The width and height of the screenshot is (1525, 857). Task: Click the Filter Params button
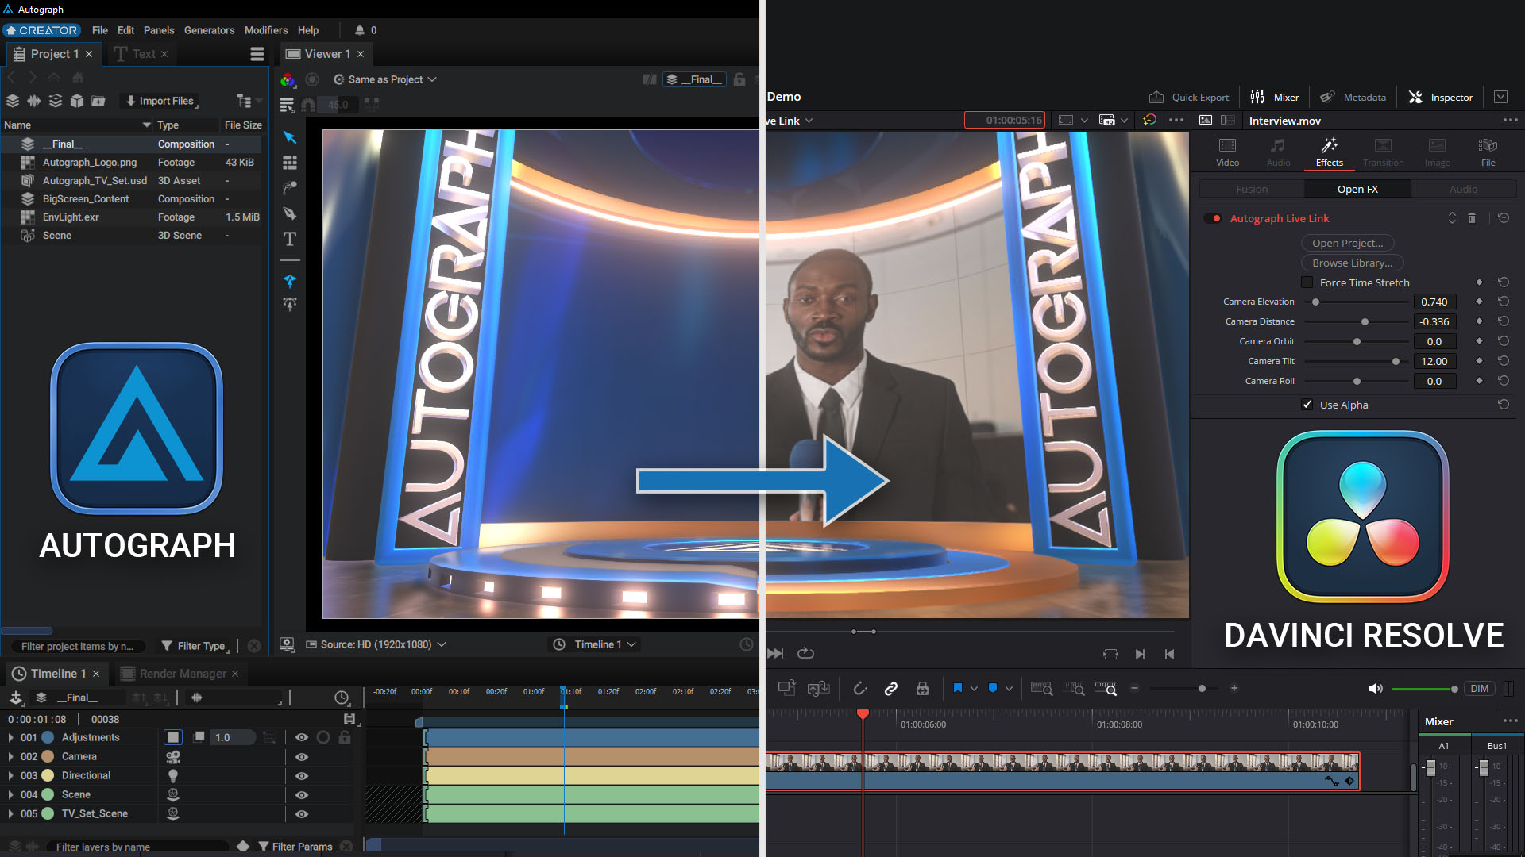295,847
